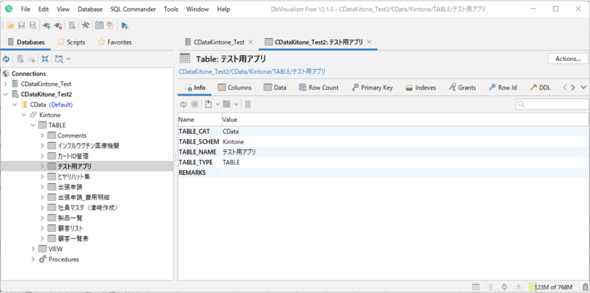Open the tree filter dropdown arrow
The image size is (590, 293).
(68, 59)
